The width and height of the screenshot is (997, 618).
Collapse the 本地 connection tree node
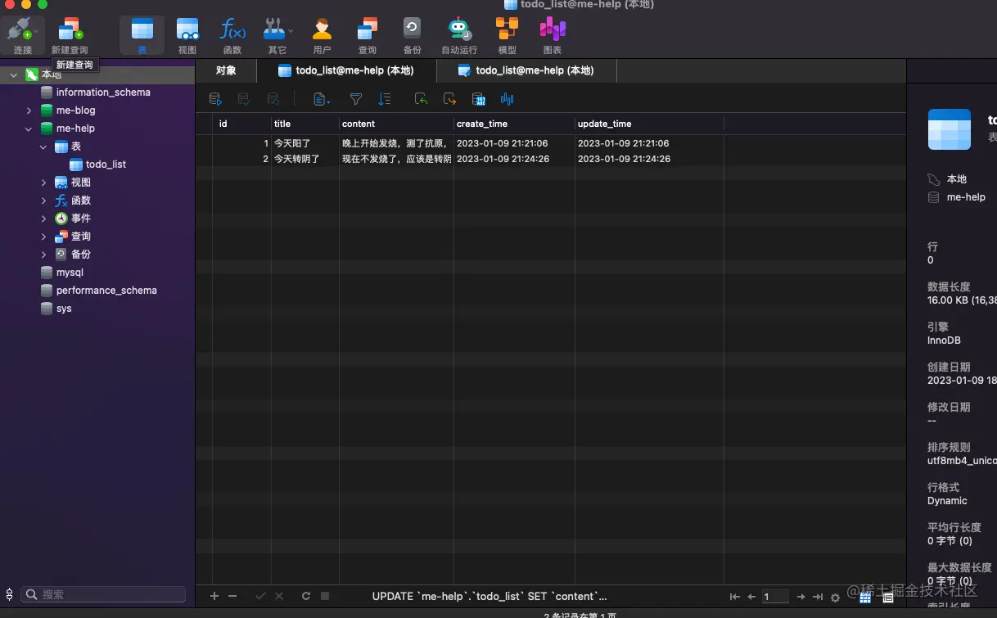[x=14, y=74]
